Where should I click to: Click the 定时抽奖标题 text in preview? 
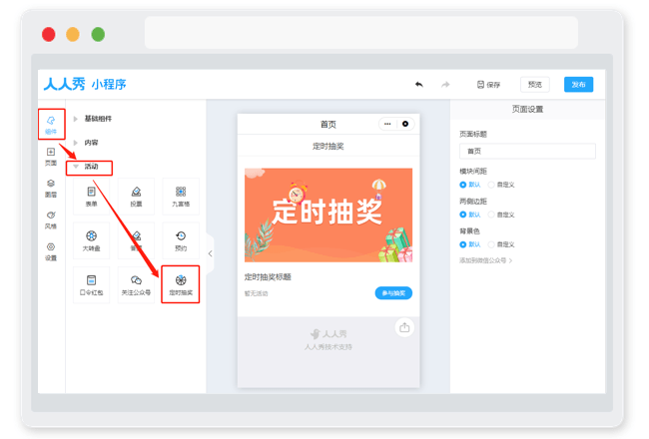click(x=268, y=276)
